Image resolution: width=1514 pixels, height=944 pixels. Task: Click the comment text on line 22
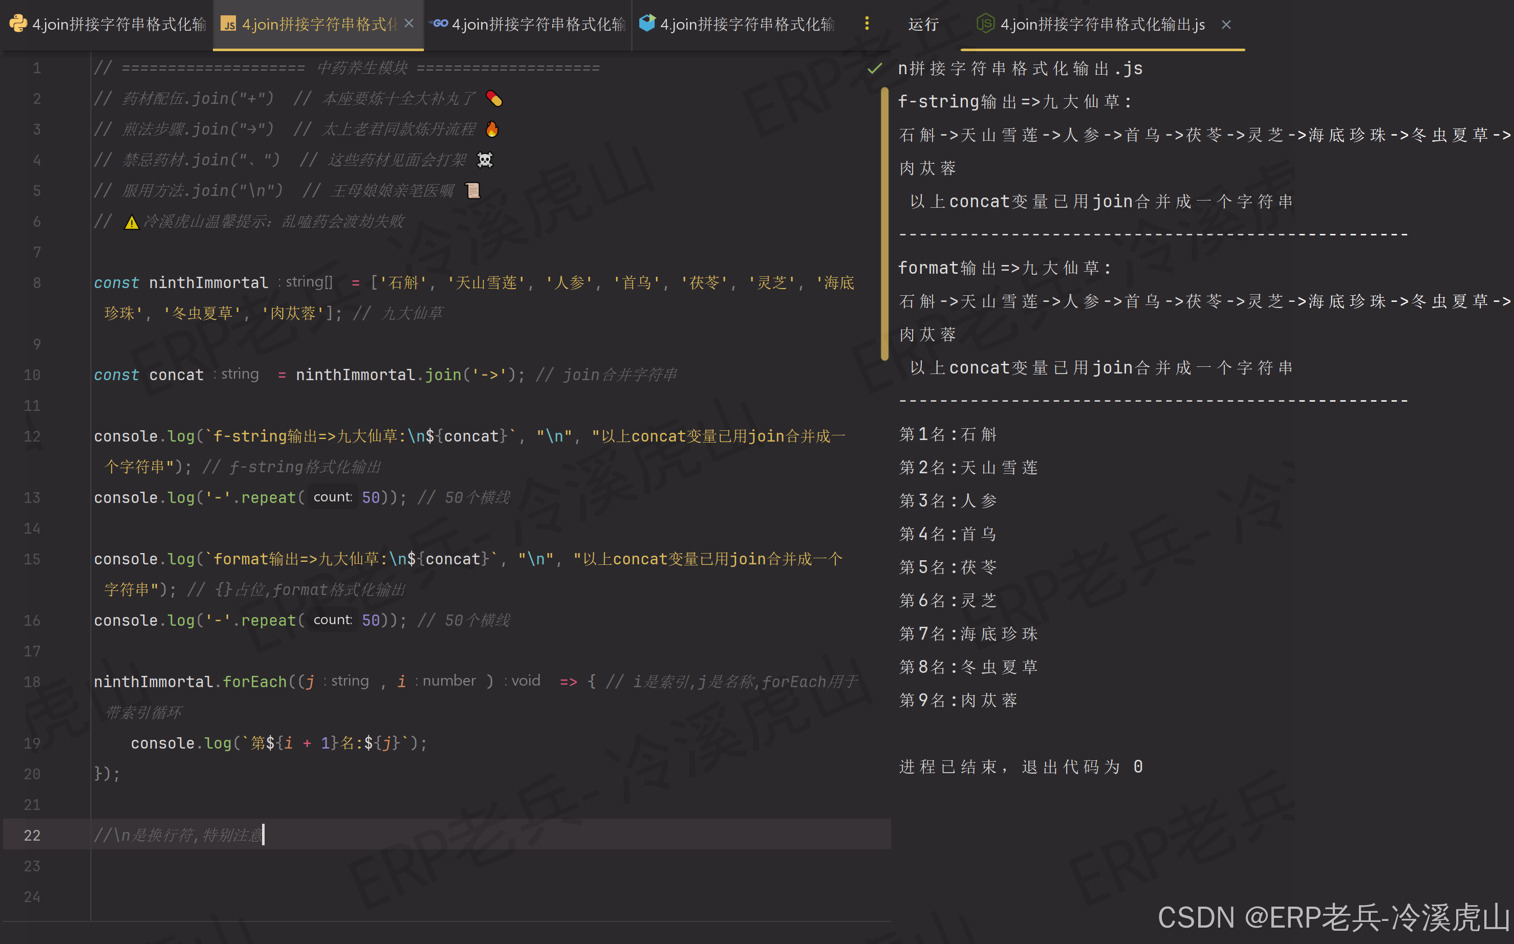(x=178, y=836)
